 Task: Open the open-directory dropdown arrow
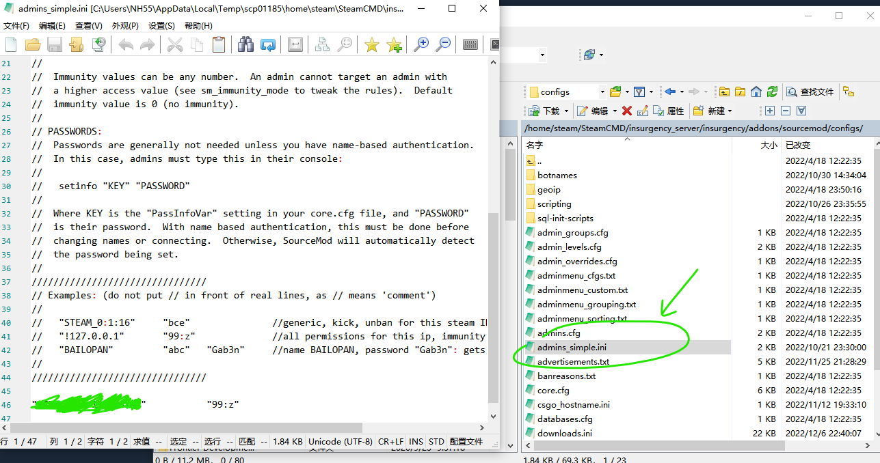[x=626, y=92]
